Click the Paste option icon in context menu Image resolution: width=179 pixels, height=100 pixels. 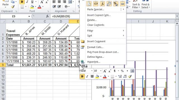pos(89,4)
